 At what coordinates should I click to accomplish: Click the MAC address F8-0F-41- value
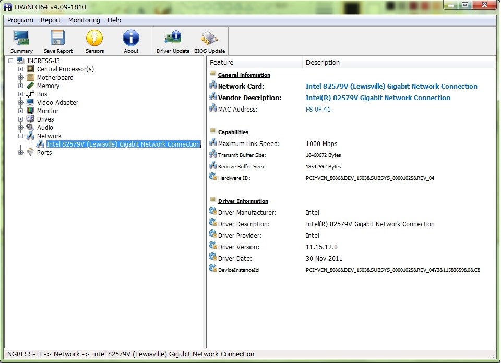pyautogui.click(x=319, y=109)
